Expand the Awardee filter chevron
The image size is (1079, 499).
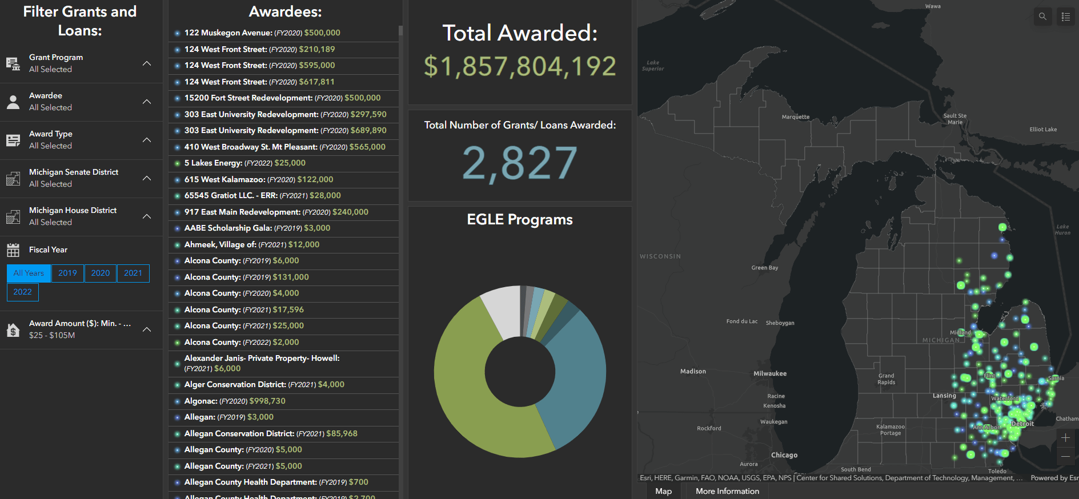coord(147,102)
